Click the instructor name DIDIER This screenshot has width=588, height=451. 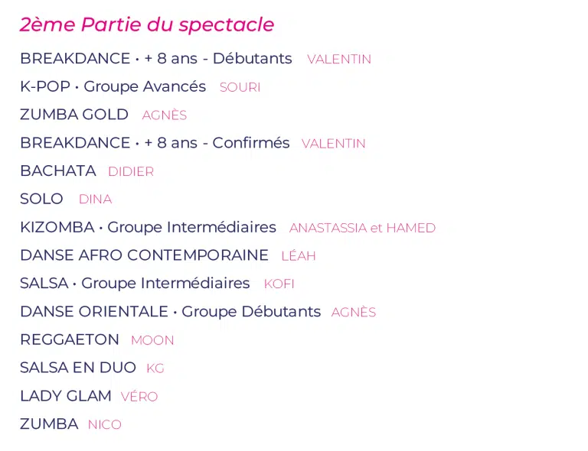[131, 171]
